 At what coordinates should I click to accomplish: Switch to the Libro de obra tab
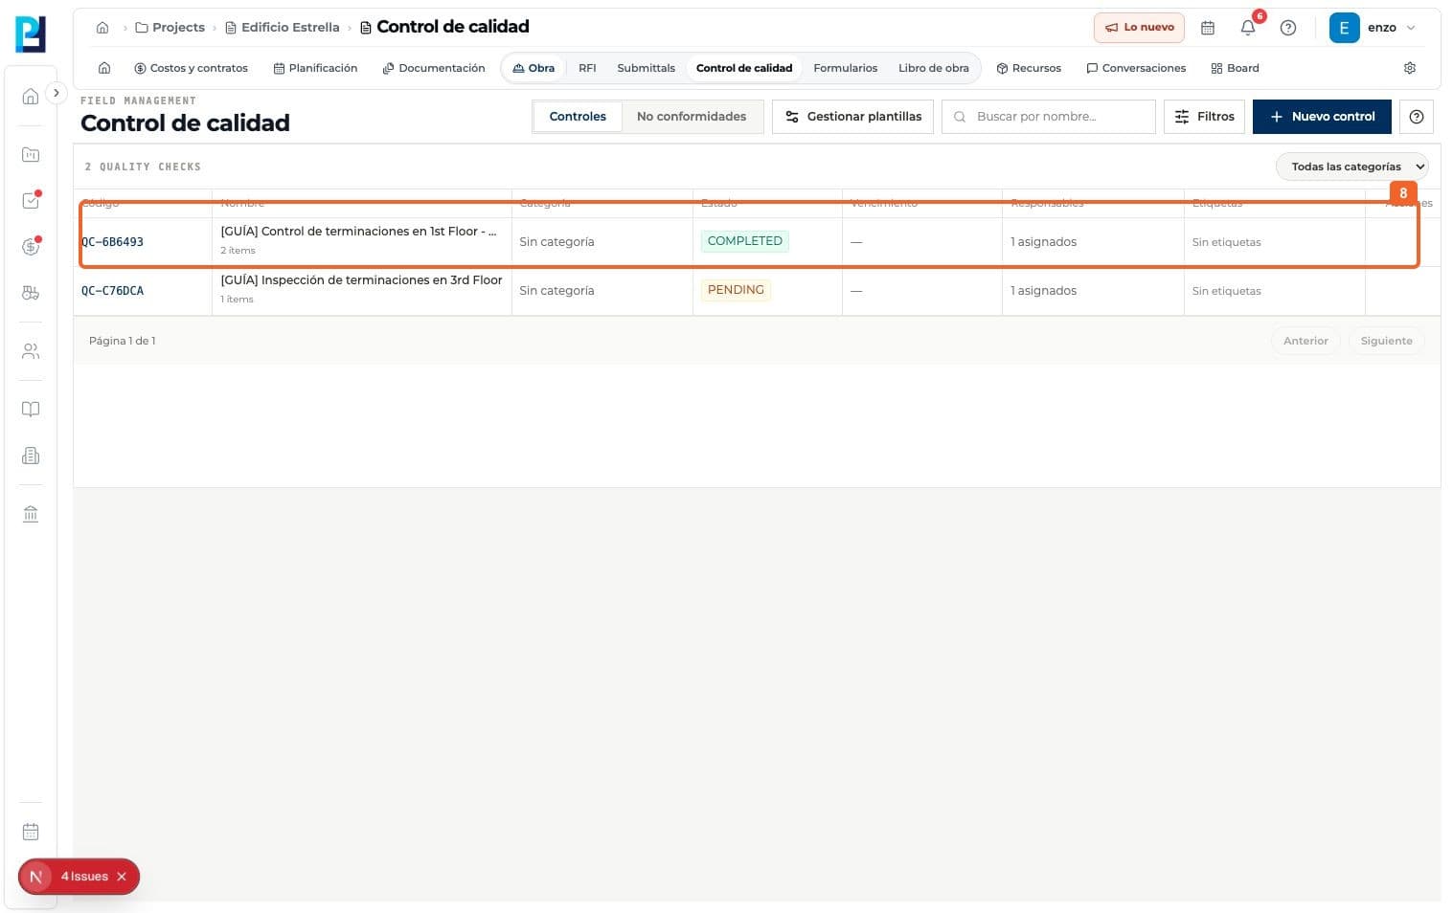click(x=934, y=68)
